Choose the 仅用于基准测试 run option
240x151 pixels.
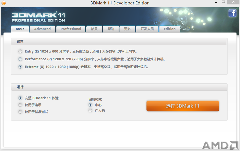click(x=20, y=112)
